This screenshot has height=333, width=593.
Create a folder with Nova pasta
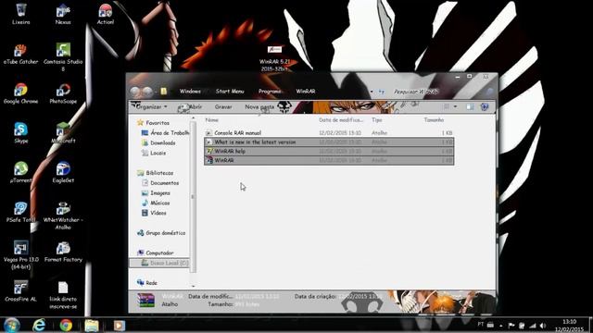click(259, 107)
